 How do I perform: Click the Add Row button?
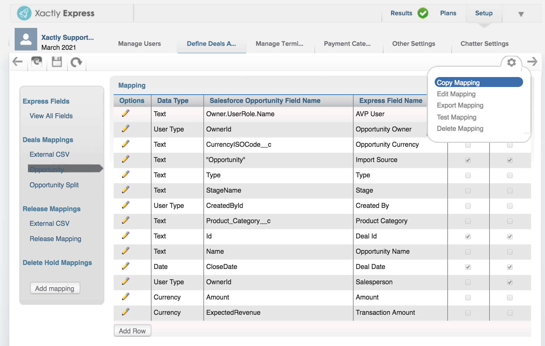[132, 331]
